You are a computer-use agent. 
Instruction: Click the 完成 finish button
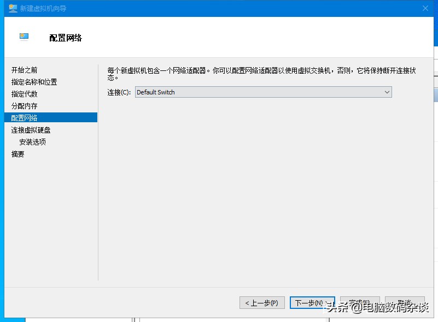tap(360, 302)
